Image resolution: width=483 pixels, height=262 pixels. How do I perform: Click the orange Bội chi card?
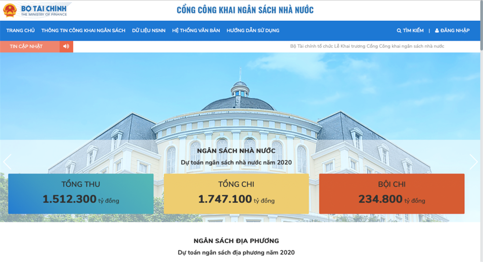(392, 194)
